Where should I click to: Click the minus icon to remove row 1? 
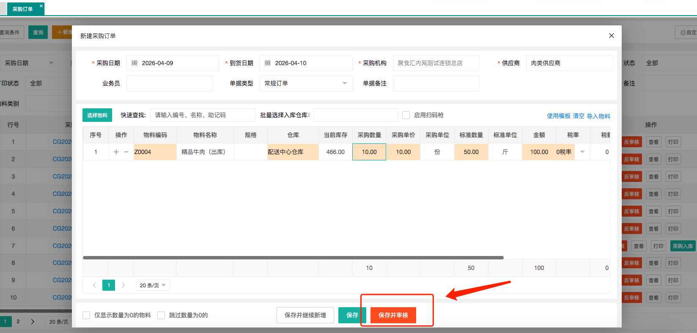pyautogui.click(x=126, y=152)
